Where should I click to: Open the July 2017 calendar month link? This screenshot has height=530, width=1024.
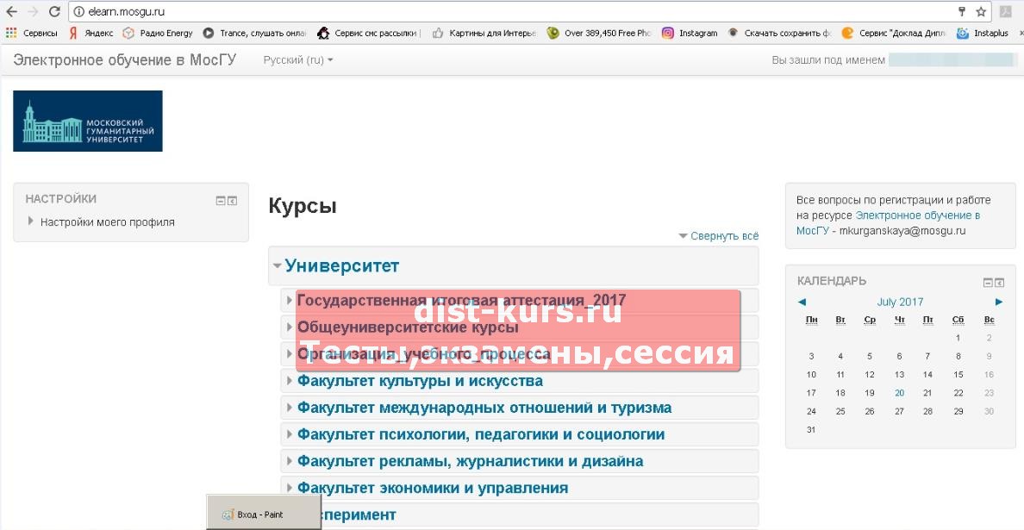pyautogui.click(x=900, y=302)
